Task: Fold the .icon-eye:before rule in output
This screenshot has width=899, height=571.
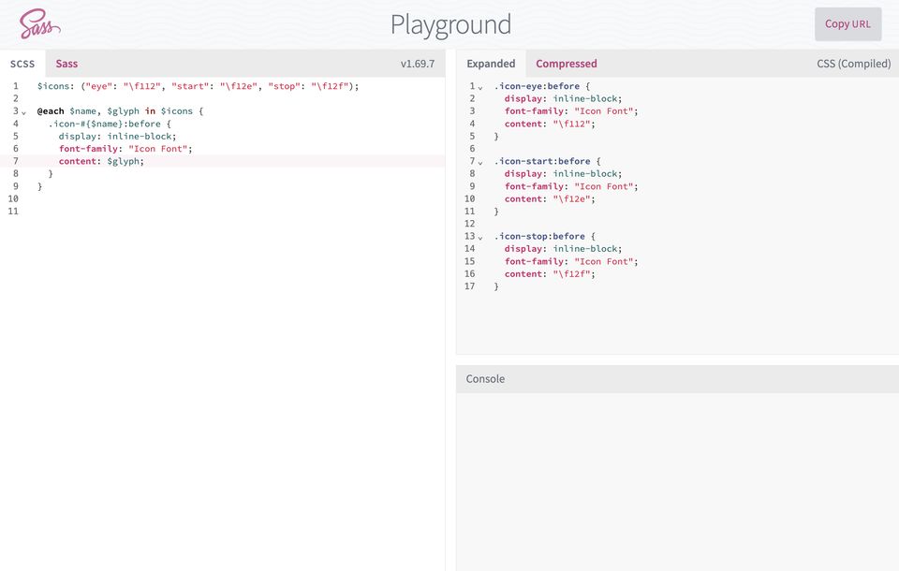Action: coord(480,87)
